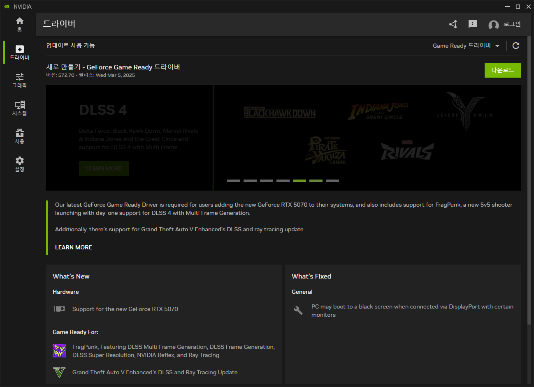Refresh driver updates with reload icon
534x387 pixels.
(516, 46)
